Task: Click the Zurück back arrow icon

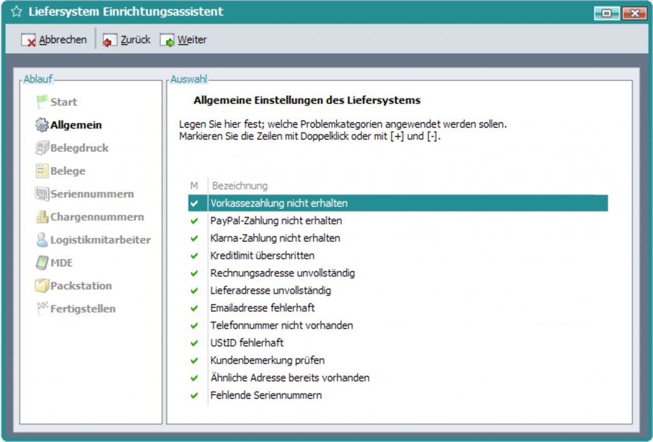Action: (110, 40)
